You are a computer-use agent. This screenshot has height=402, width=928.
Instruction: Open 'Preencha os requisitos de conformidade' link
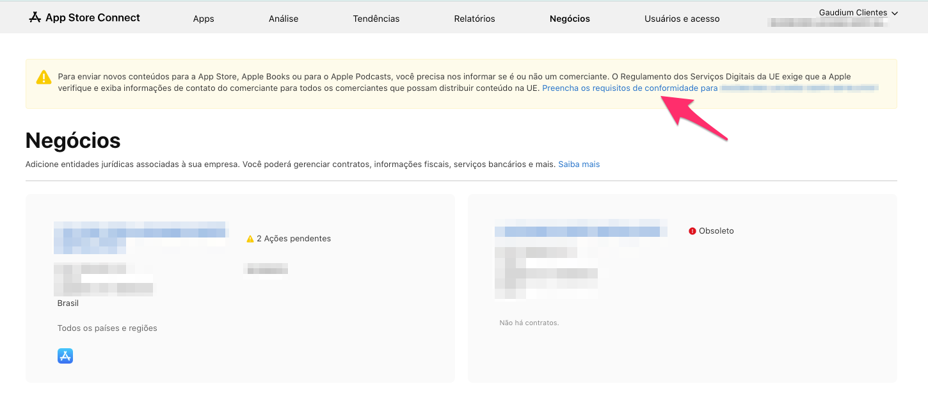coord(630,88)
